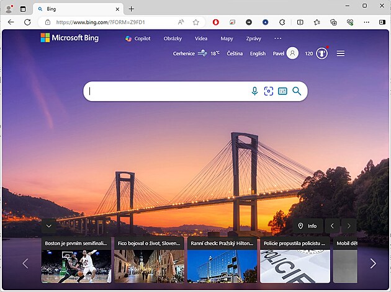Open the Boston basketball news thumbnail

[x=76, y=265]
